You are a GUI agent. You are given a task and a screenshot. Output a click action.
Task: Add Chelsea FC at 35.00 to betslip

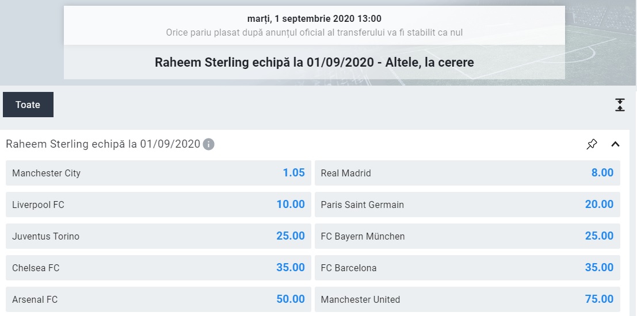pyautogui.click(x=158, y=268)
